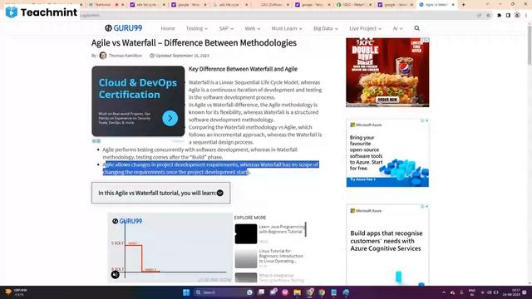This screenshot has height=299, width=532.
Task: Close the first Microsoft Azure ad
Action: coord(426,120)
